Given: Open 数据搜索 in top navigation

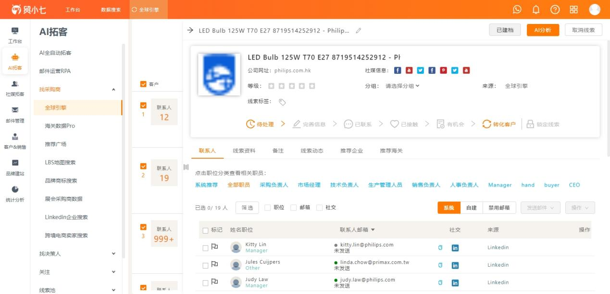Looking at the screenshot, I should click(111, 10).
